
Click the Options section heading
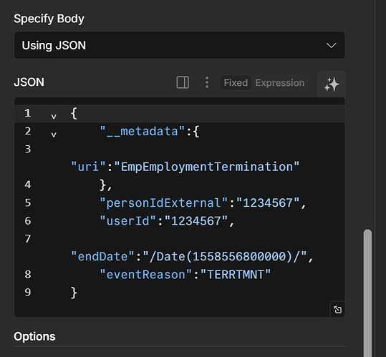(x=34, y=336)
